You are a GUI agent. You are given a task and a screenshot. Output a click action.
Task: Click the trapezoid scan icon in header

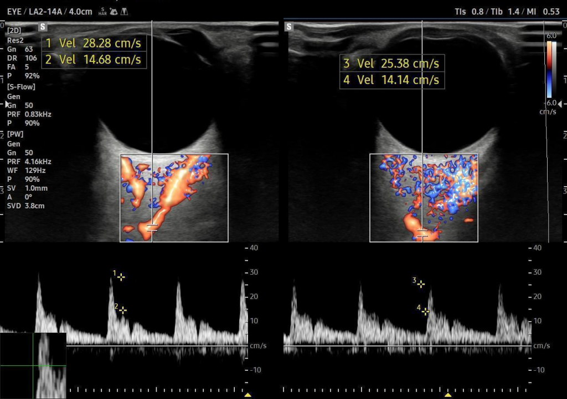tap(124, 12)
